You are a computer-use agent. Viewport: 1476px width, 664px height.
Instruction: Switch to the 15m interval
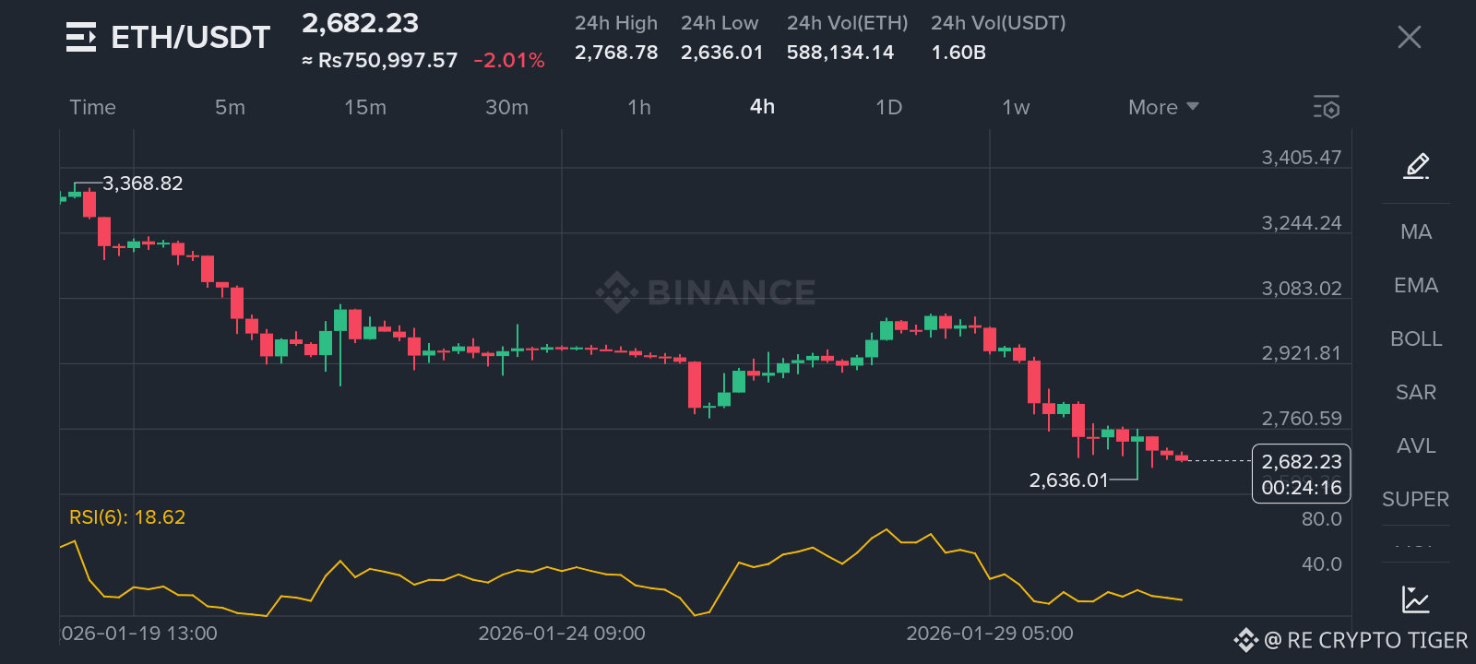click(x=364, y=107)
